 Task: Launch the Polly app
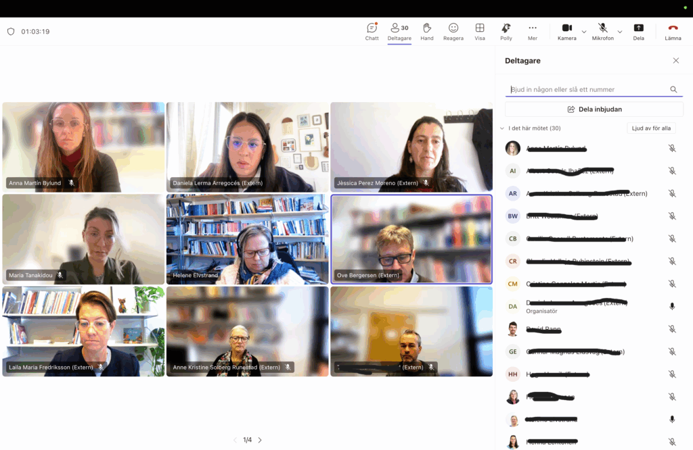point(506,31)
